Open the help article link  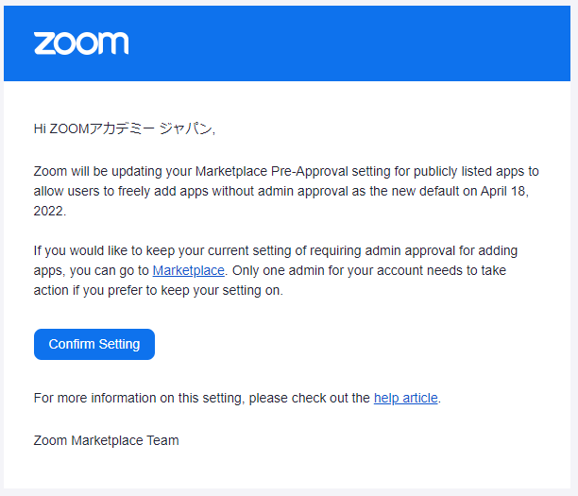pyautogui.click(x=406, y=398)
